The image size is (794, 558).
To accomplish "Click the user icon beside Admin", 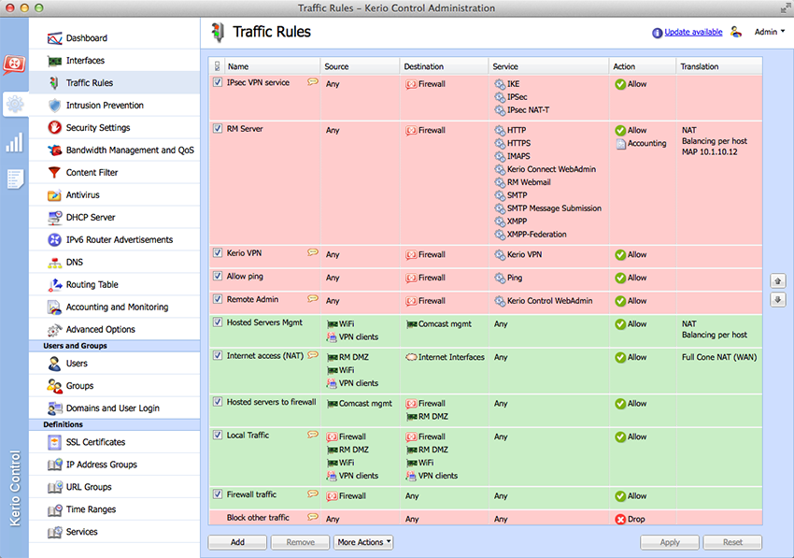I will [736, 32].
